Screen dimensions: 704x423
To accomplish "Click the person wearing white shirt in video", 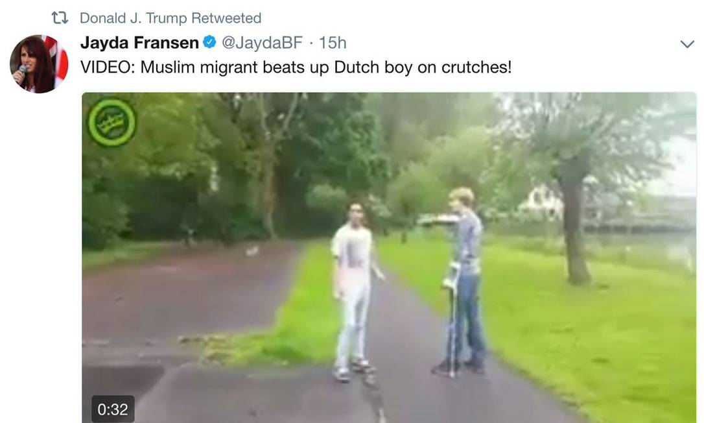I will point(356,292).
